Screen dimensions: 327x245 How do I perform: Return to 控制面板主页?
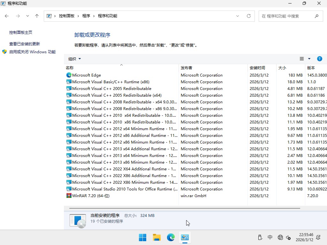point(20,32)
